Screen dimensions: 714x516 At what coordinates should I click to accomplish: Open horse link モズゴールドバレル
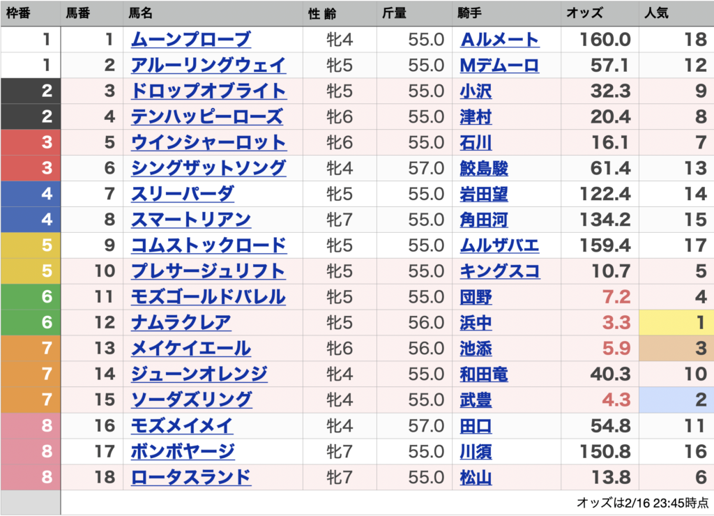pyautogui.click(x=208, y=297)
